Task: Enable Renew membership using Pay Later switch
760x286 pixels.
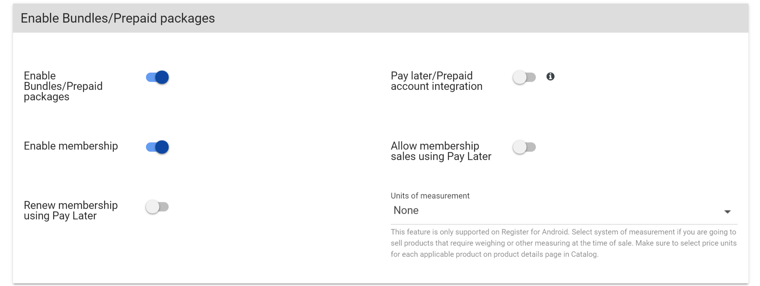Action: (x=157, y=207)
